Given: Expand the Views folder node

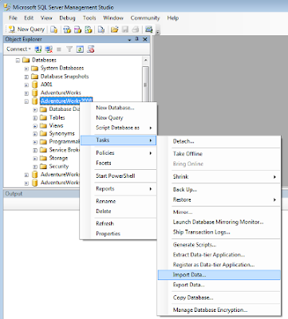Looking at the screenshot, I should (35, 126).
